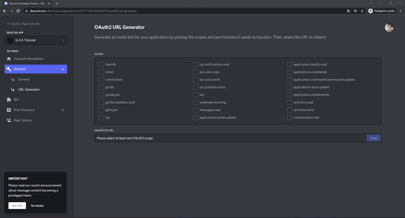Click the padlock site info icon
The width and height of the screenshot is (405, 218).
click(x=26, y=11)
